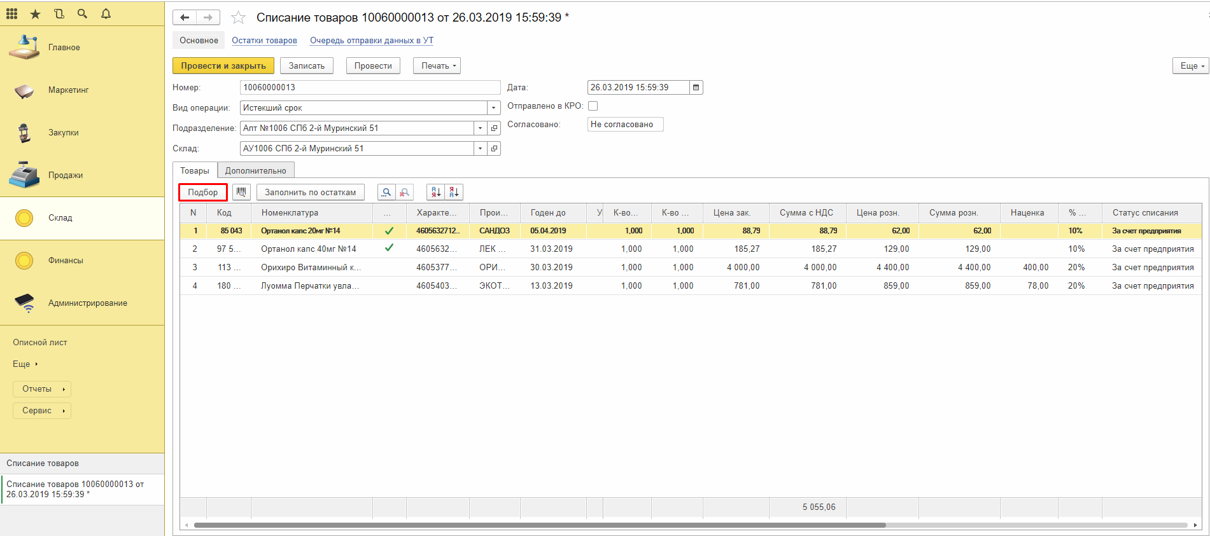The image size is (1210, 536).
Task: Click the Провести и закрыть button
Action: coord(223,65)
